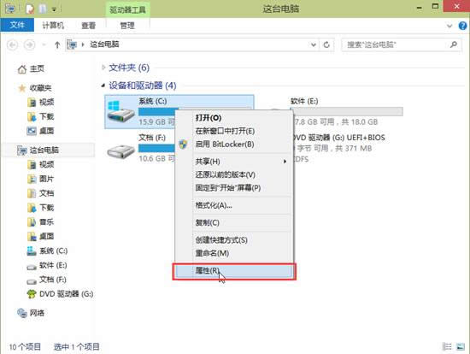Screen dimensions: 470x354
Task: Switch to the 计算机 ribbon tab
Action: click(53, 26)
